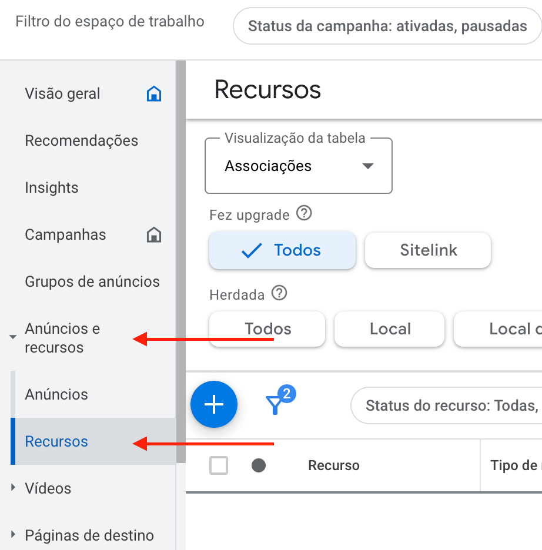This screenshot has width=542, height=550.
Task: Open the filter funnel icon with badge
Action: pyautogui.click(x=275, y=404)
